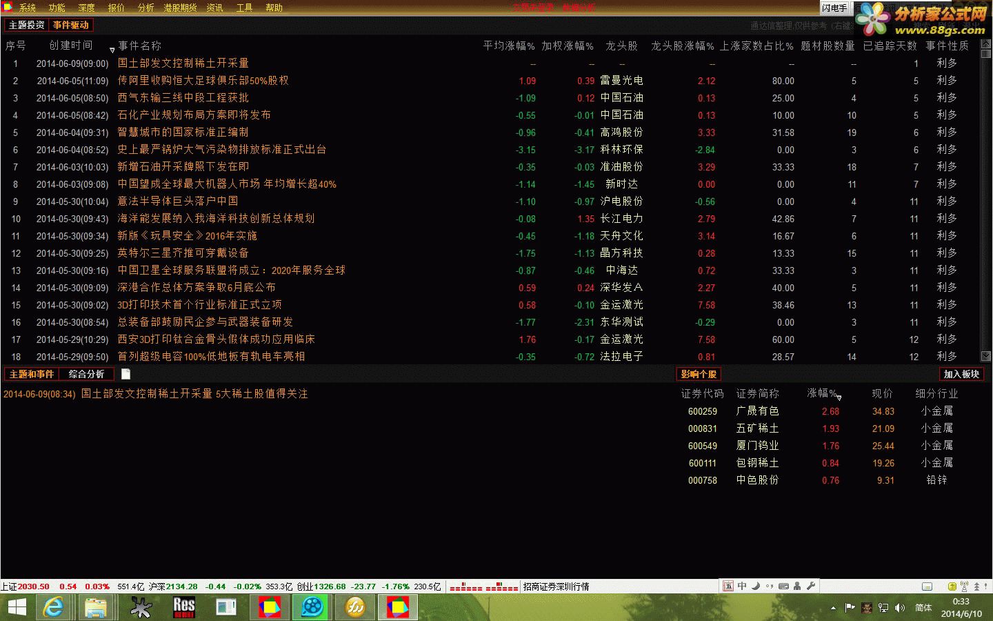Click the red dashed signal indicator in status bar
Screen dimensions: 993x621
483,587
